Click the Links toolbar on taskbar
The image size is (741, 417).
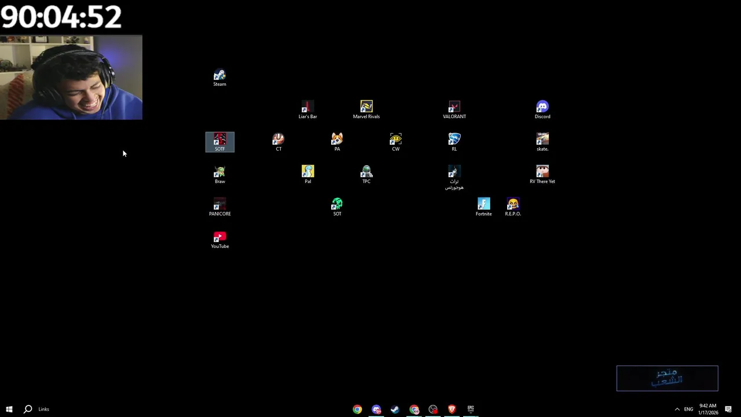44,409
